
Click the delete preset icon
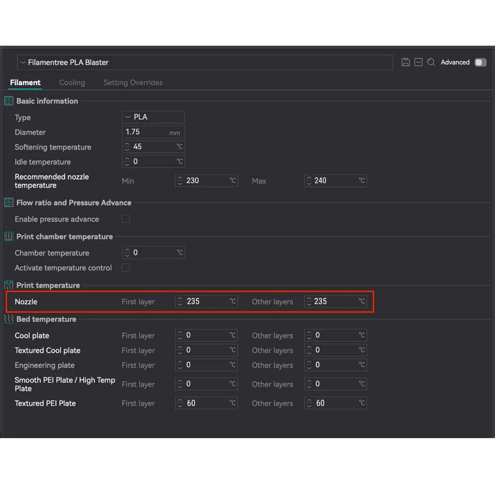[418, 62]
